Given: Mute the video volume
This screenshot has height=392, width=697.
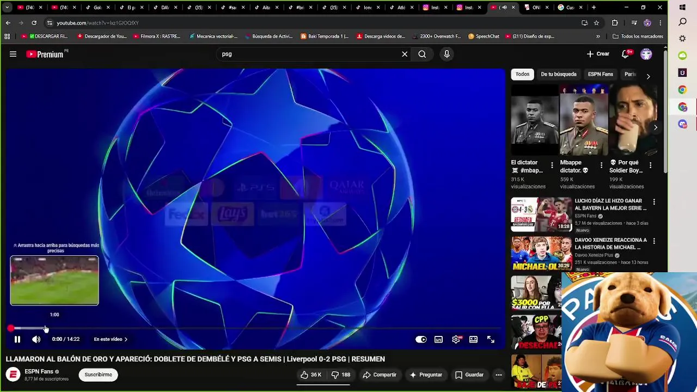Looking at the screenshot, I should point(36,339).
